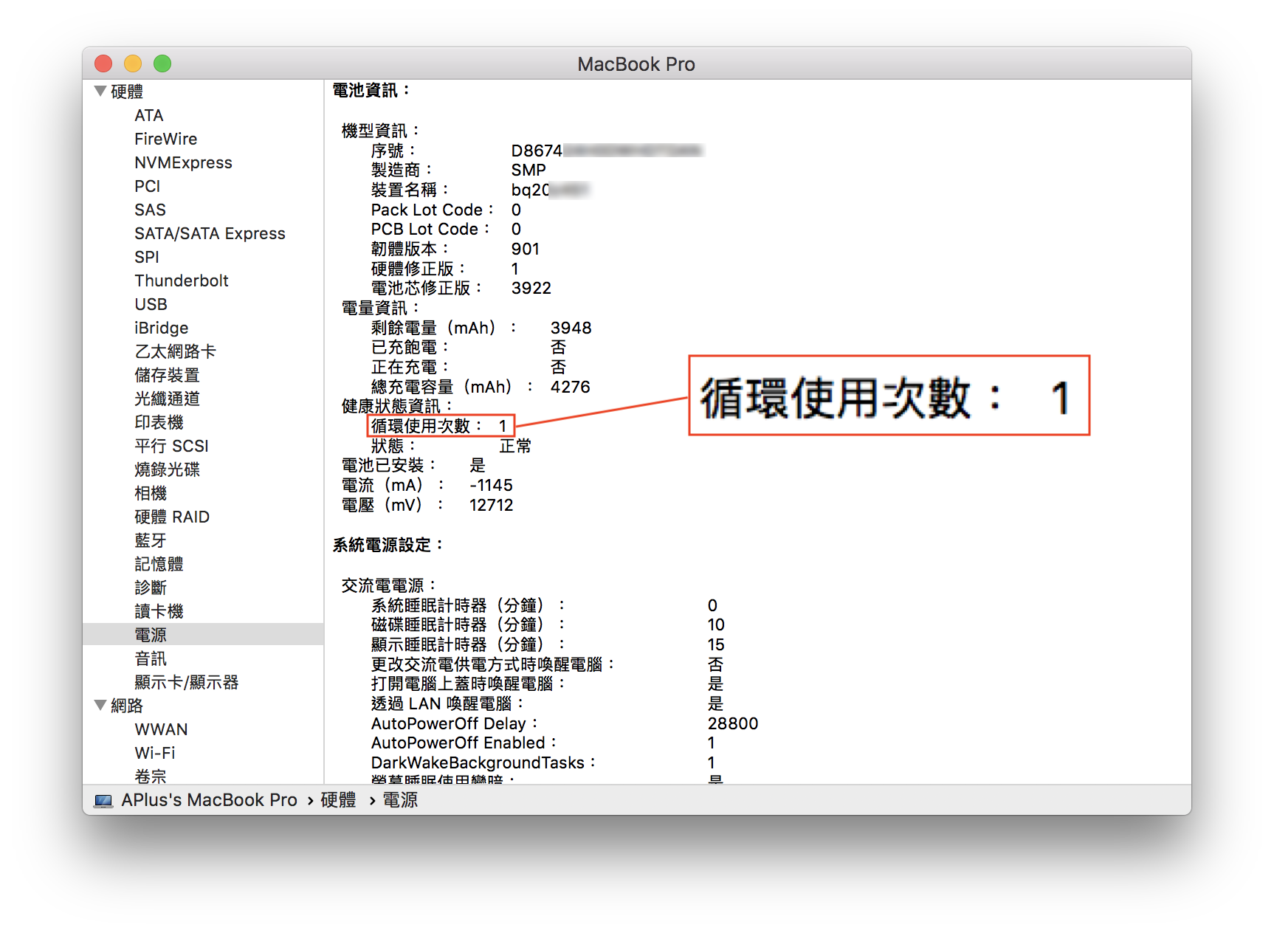
Task: Click the 電壓 (mV) value 12712
Action: [491, 505]
